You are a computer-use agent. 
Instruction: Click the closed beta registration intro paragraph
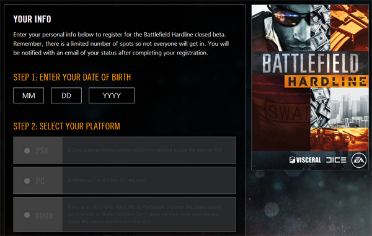coord(121,43)
